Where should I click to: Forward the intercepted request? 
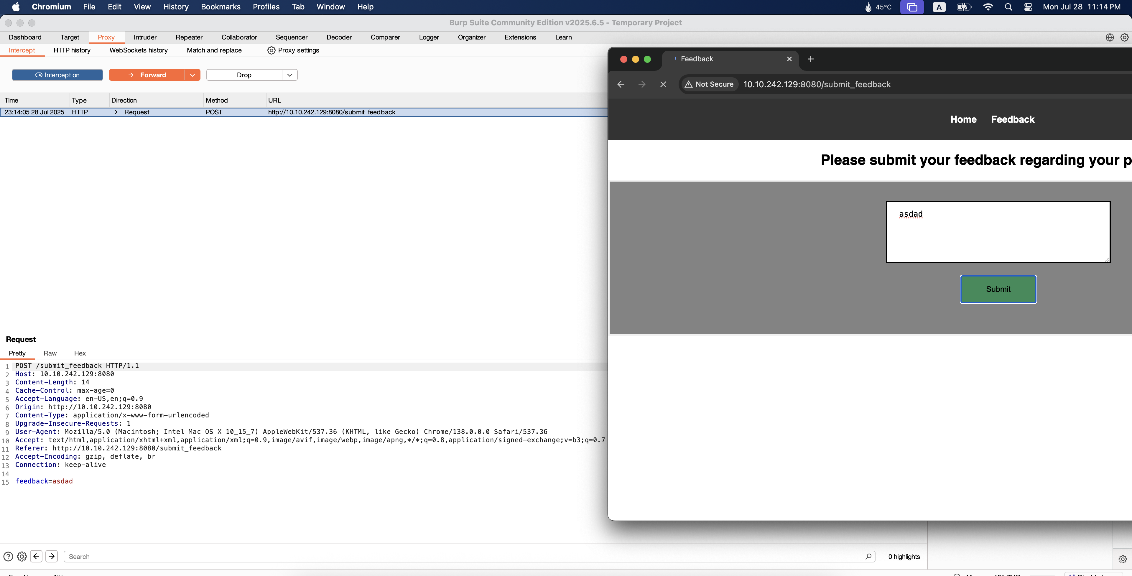click(147, 75)
